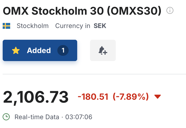Create an alert with the bell-plus icon
186x128 pixels.
click(103, 50)
